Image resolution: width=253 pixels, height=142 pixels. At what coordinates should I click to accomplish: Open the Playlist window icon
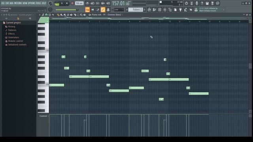tap(149, 9)
